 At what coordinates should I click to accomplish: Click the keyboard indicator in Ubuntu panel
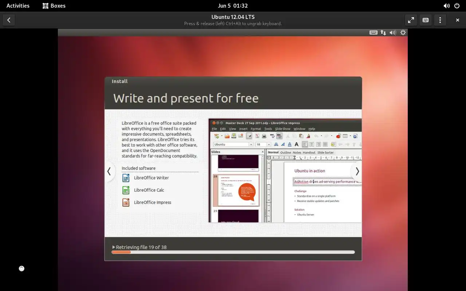coord(373,32)
